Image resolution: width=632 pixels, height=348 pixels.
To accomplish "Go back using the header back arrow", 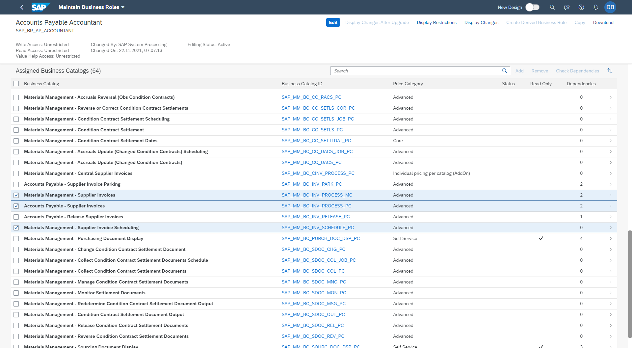I will 22,7.
